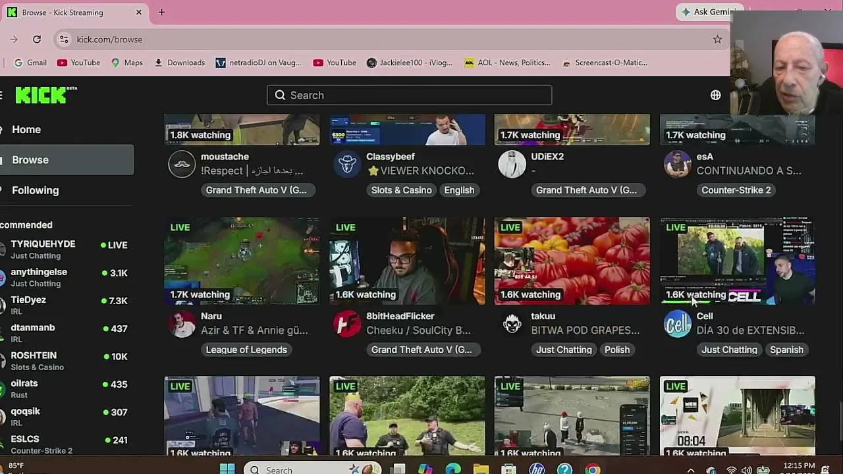Image resolution: width=843 pixels, height=474 pixels.
Task: Open Maps bookmark
Action: pyautogui.click(x=127, y=63)
